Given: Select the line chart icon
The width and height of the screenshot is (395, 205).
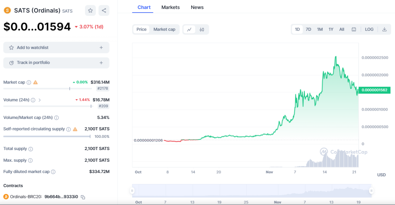Looking at the screenshot, I should pyautogui.click(x=189, y=29).
